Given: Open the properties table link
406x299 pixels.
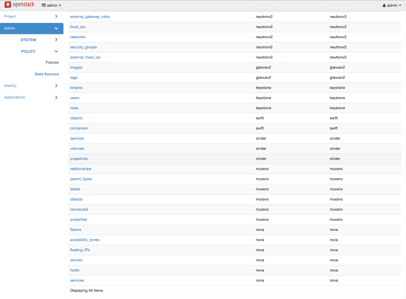Looking at the screenshot, I should tap(79, 220).
